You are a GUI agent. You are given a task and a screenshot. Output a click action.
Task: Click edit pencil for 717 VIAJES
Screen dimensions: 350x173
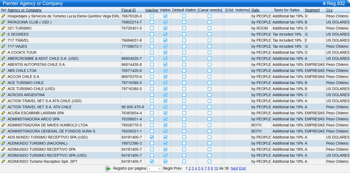[3, 46]
